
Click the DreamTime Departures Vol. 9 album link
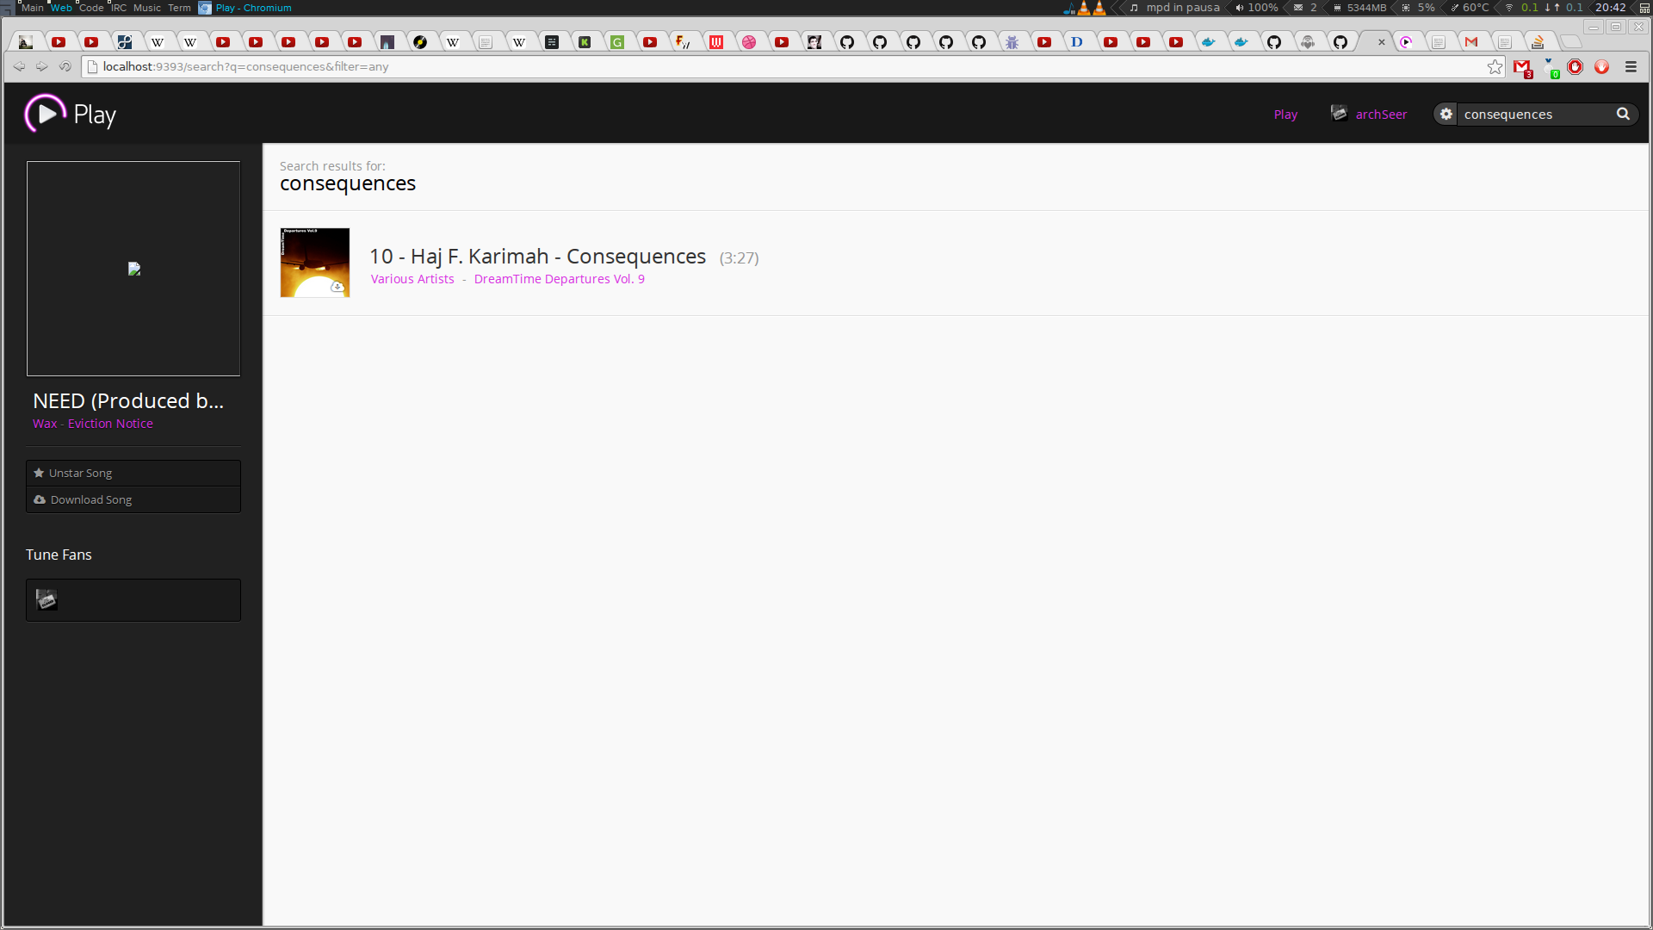point(559,278)
